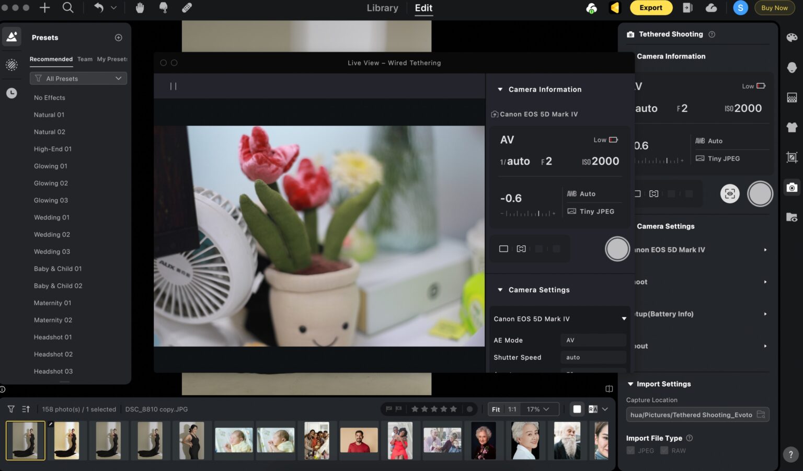This screenshot has height=471, width=803.
Task: Adjust the exposure compensation scale
Action: [x=528, y=213]
